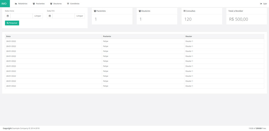Image resolution: width=269 pixels, height=131 pixels.
Task: Click the Convênios list icon in navbar
Action: tap(68, 4)
